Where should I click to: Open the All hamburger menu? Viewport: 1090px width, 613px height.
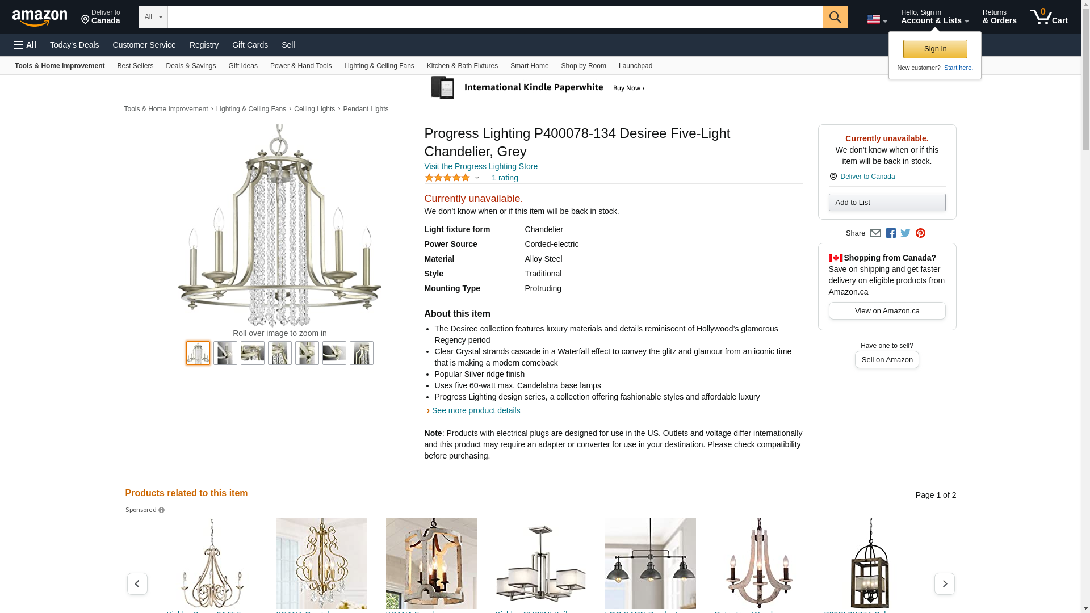(25, 45)
